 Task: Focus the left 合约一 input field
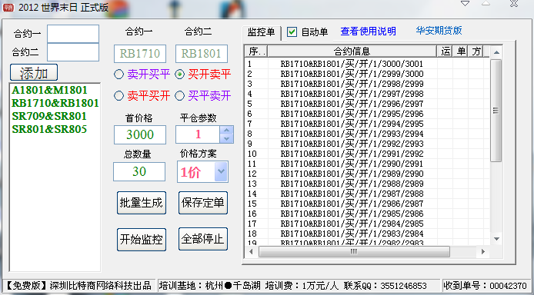coord(73,34)
